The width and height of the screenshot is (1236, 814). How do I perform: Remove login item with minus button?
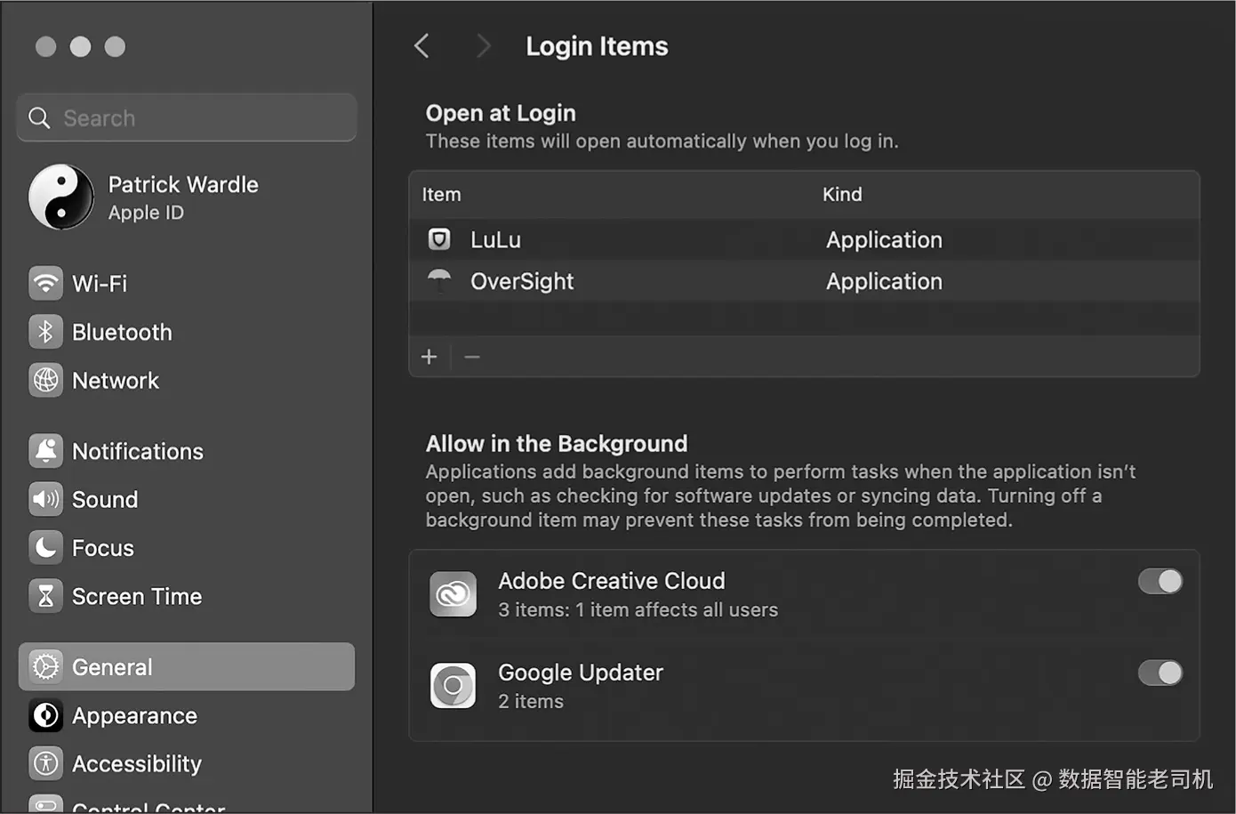pyautogui.click(x=472, y=357)
